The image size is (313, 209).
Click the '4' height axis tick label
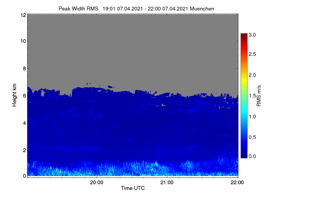(24, 123)
